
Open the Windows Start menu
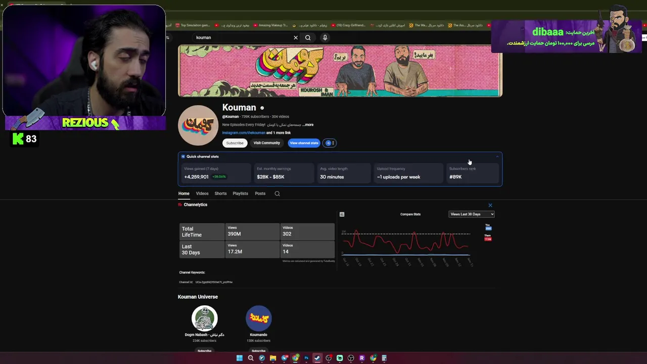(240, 358)
